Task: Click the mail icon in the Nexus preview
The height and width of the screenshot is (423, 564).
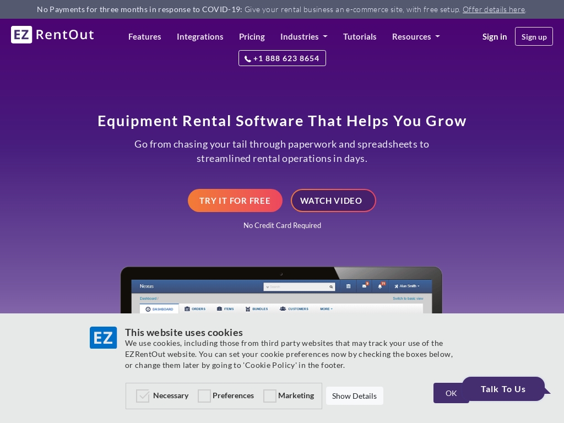Action: [365, 286]
